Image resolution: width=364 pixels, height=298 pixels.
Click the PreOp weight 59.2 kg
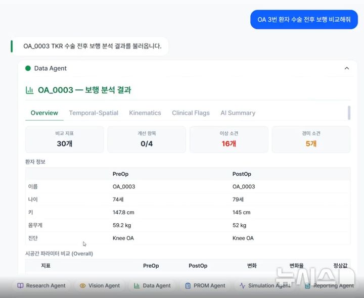coord(122,225)
